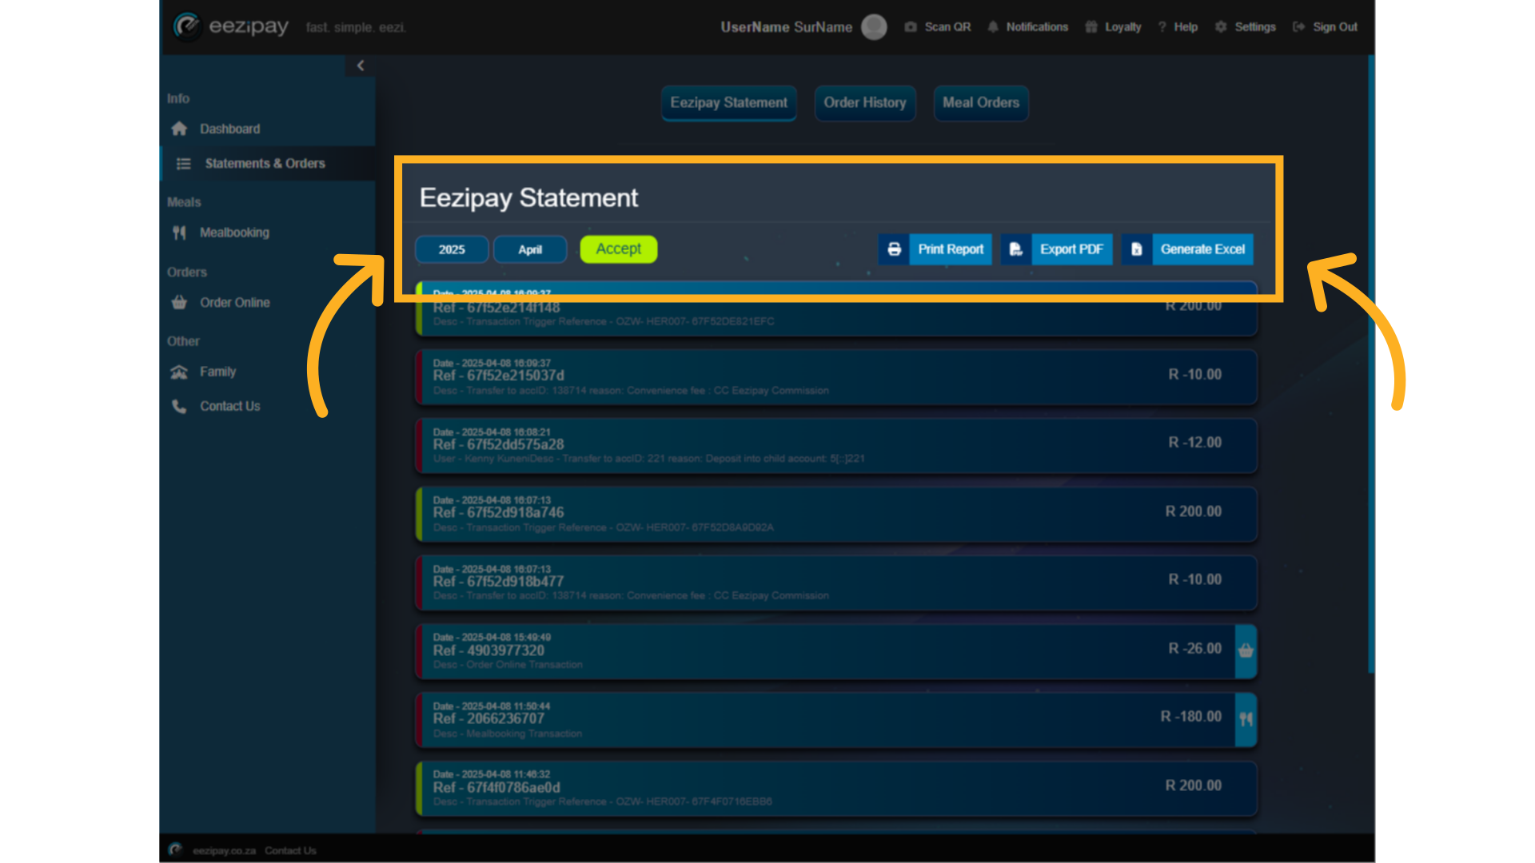1535x863 pixels.
Task: Click the Help question mark icon
Action: pos(1161,26)
